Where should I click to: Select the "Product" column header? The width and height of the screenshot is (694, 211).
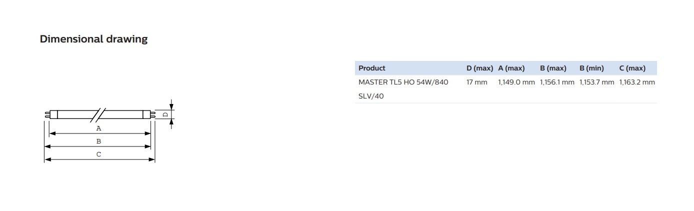tap(372, 68)
